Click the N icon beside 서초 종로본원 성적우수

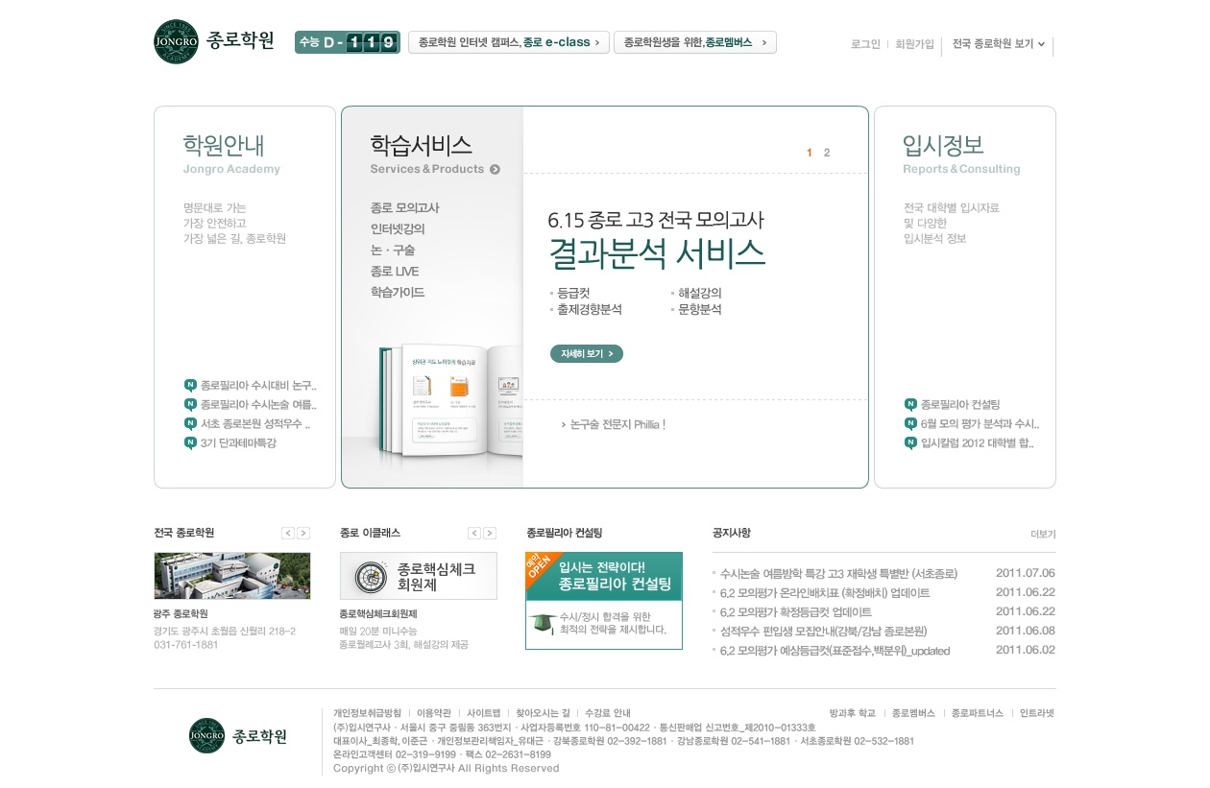tap(190, 423)
